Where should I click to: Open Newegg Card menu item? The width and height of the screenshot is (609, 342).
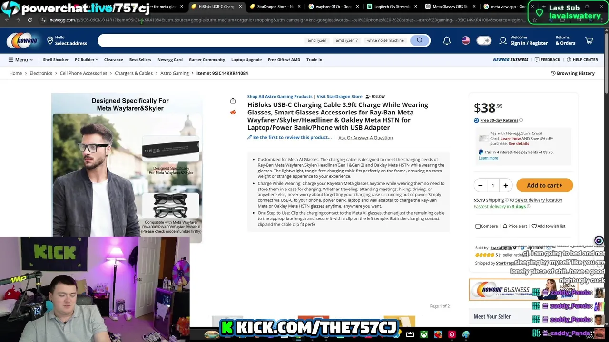170,60
